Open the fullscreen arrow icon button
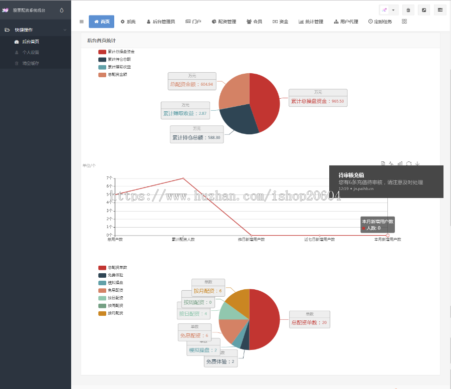The width and height of the screenshot is (451, 389). click(x=424, y=10)
